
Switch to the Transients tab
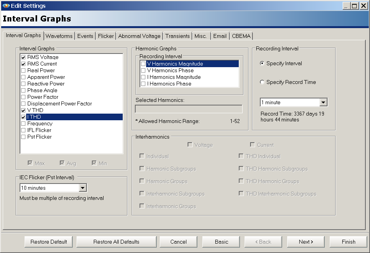tap(177, 36)
